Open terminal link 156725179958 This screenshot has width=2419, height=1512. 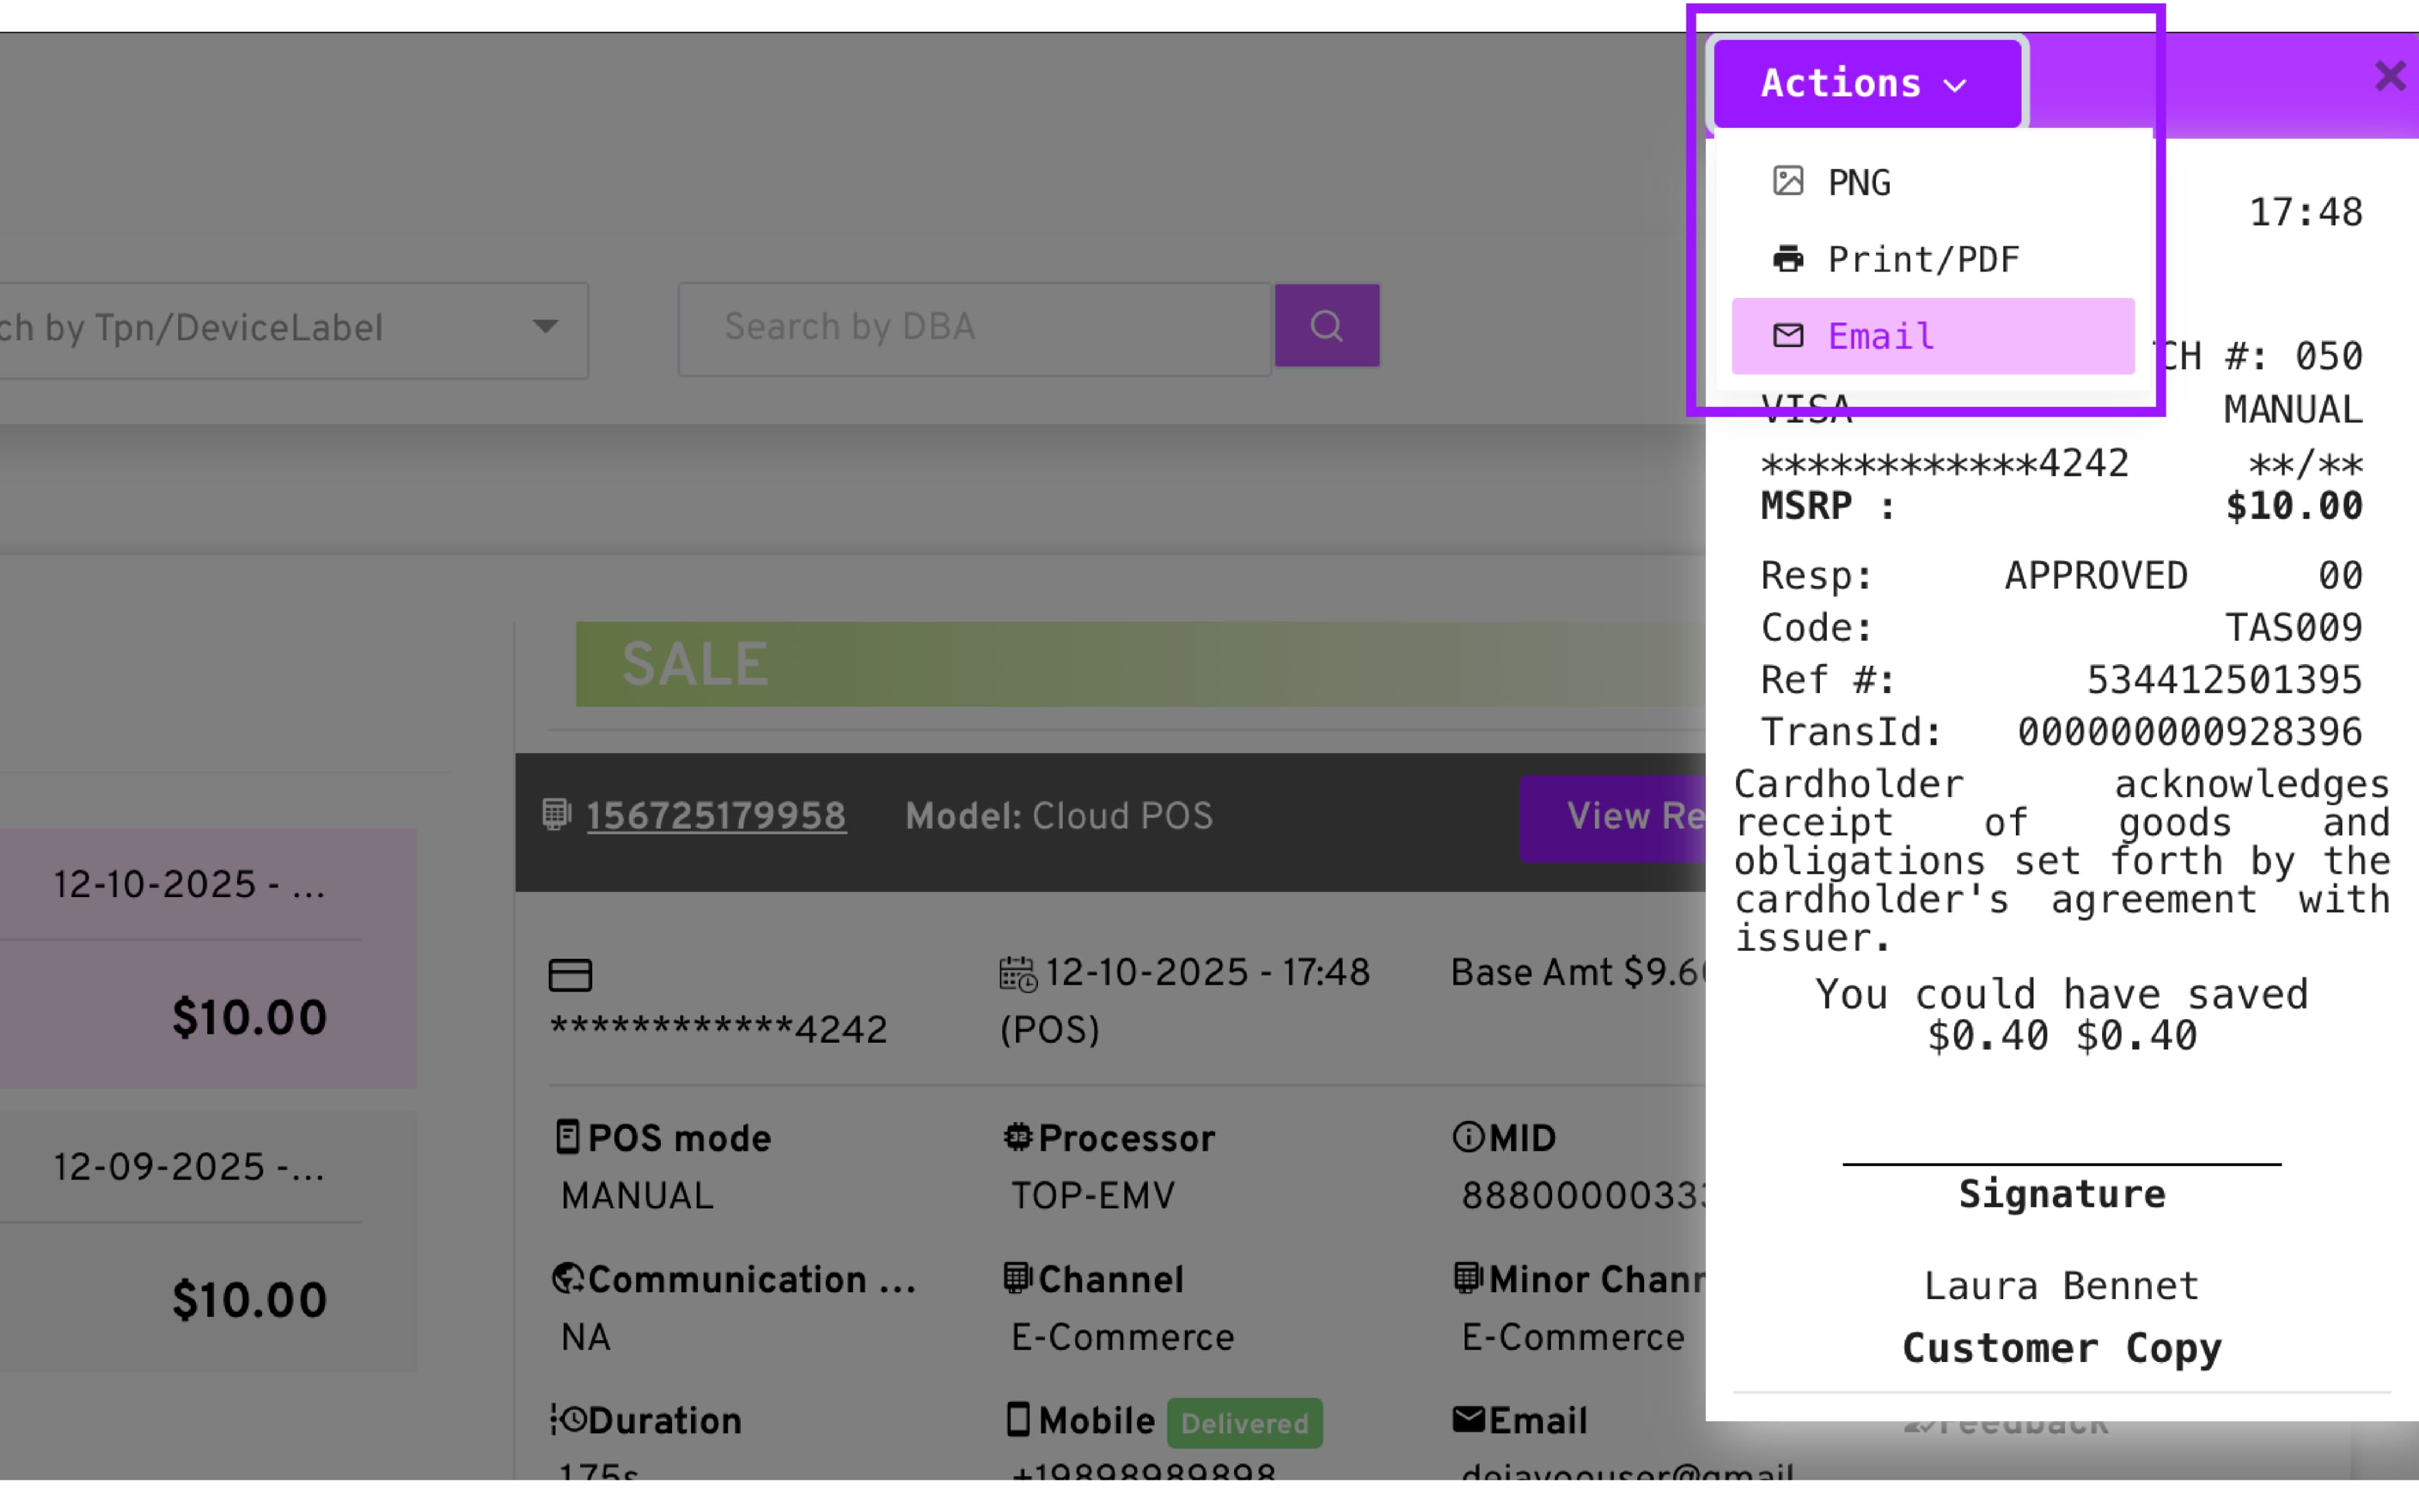click(x=716, y=816)
